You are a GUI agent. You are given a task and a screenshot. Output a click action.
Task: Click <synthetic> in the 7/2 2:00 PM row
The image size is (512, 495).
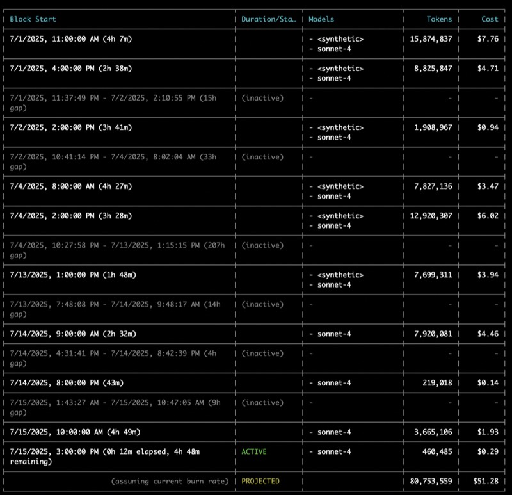point(340,127)
